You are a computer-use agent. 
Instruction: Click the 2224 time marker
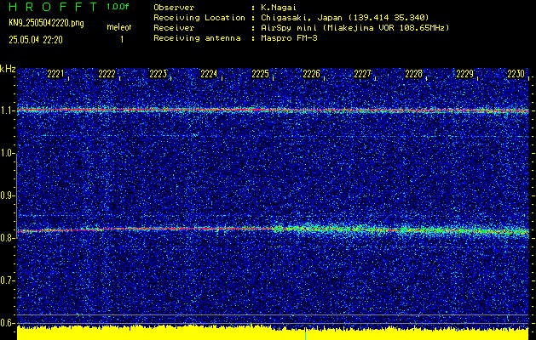(x=209, y=74)
